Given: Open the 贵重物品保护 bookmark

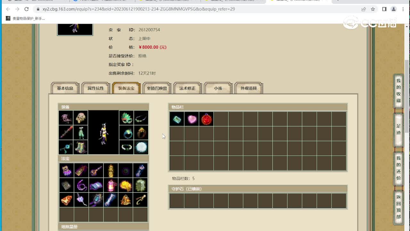Looking at the screenshot, I should pyautogui.click(x=26, y=19).
